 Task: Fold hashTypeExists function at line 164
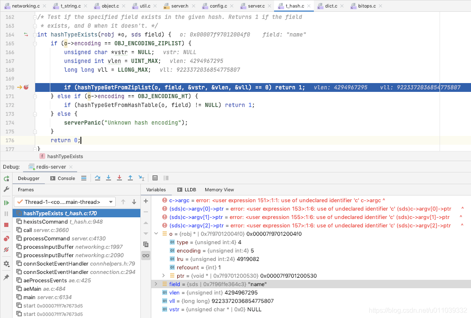[35, 34]
